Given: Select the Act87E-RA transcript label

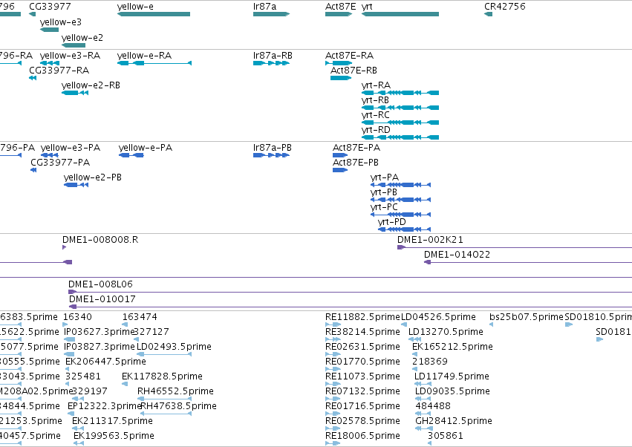Looking at the screenshot, I should click(350, 56).
